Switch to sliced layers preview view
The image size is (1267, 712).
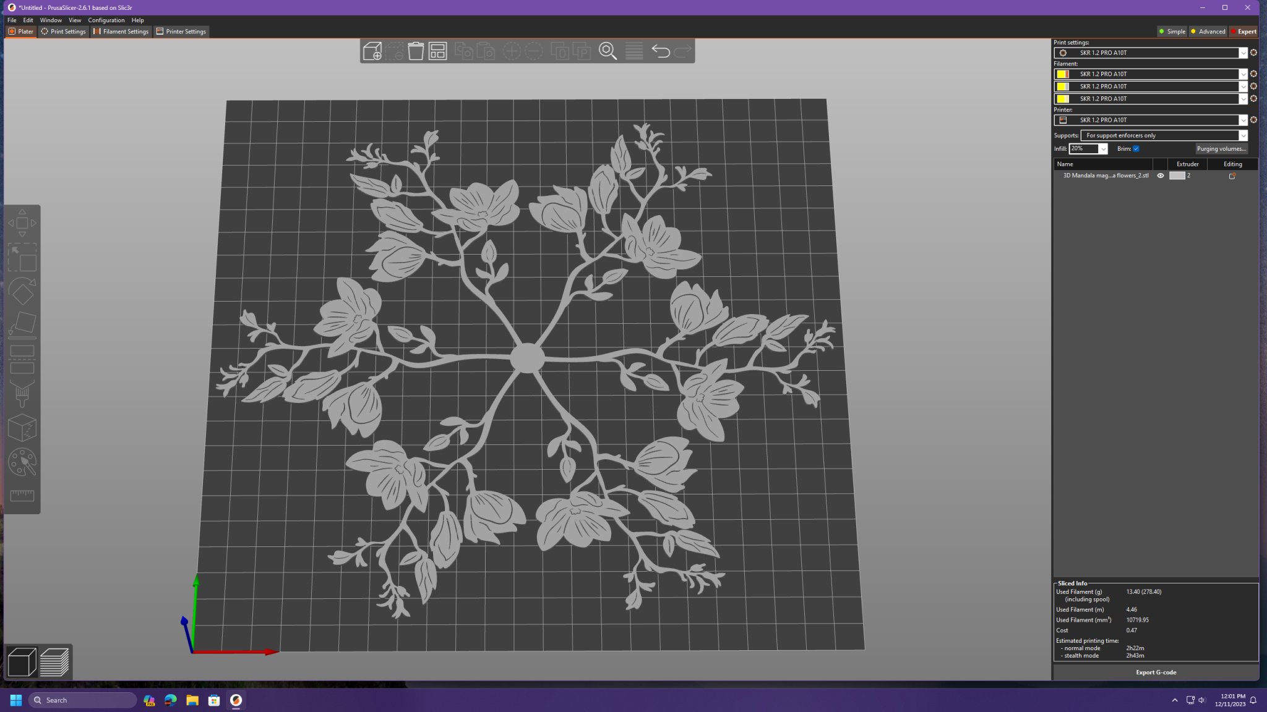click(54, 662)
